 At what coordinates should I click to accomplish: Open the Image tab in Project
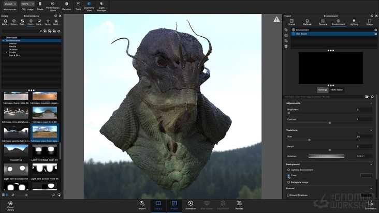tap(369, 22)
